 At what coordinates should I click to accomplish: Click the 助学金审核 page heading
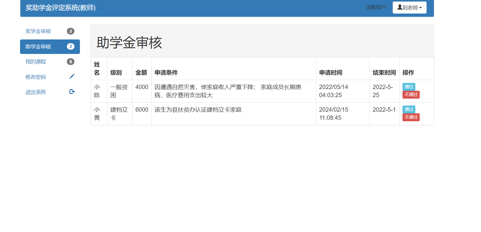coord(129,42)
